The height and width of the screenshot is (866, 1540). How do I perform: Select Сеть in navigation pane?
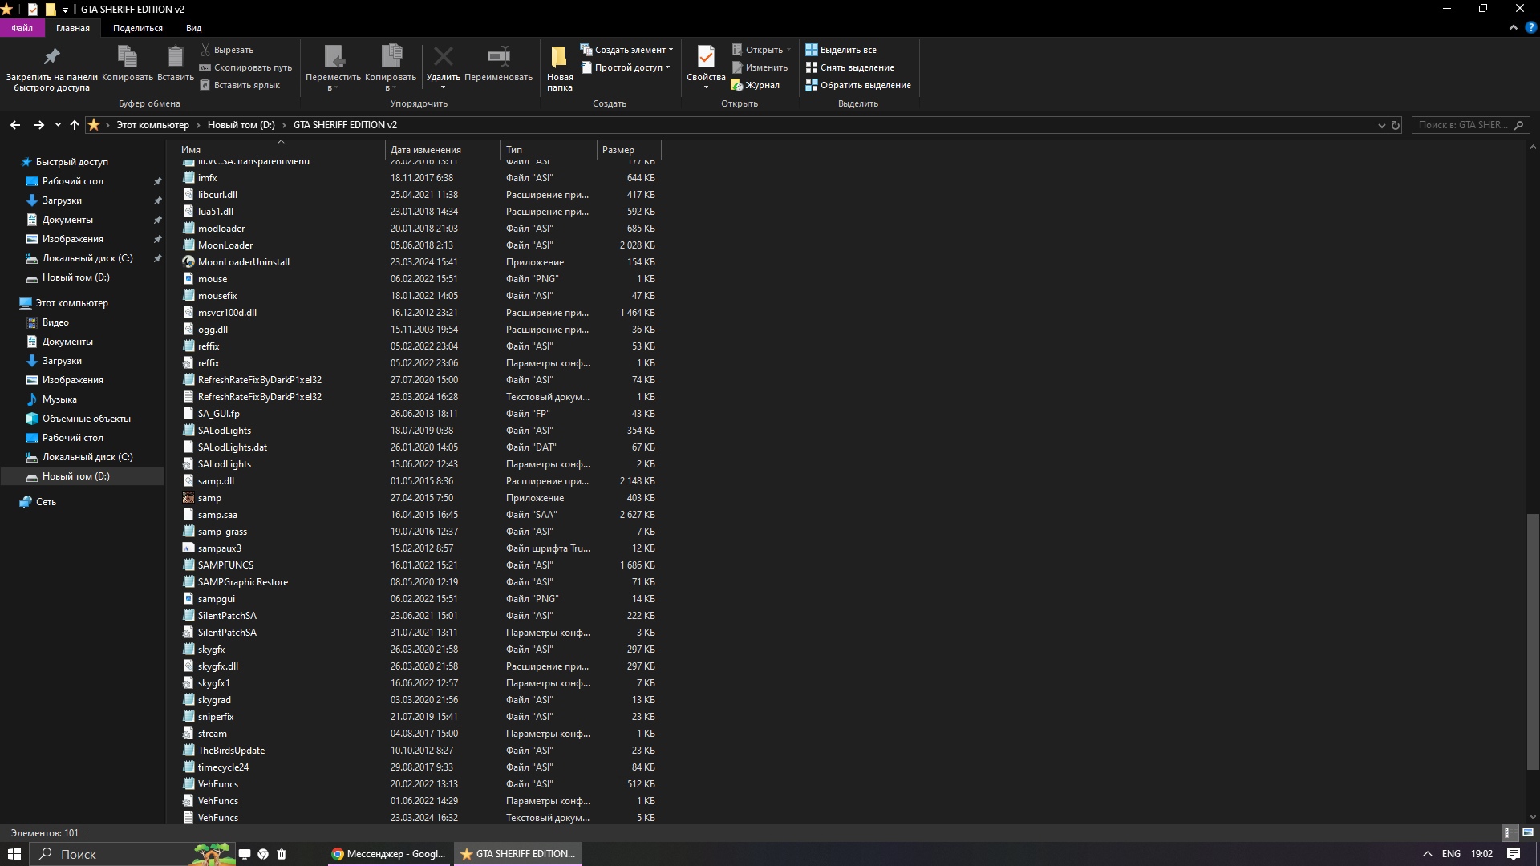click(x=46, y=502)
